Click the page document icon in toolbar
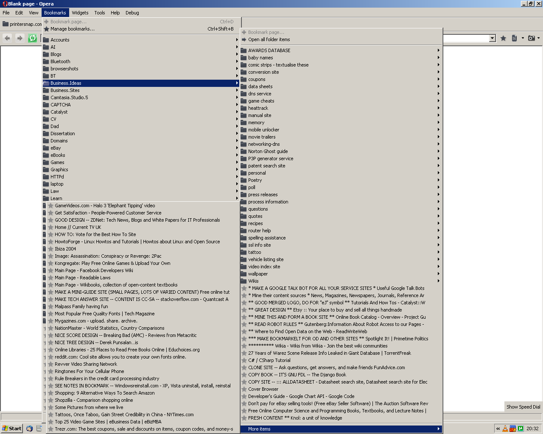543x434 pixels. [x=514, y=38]
